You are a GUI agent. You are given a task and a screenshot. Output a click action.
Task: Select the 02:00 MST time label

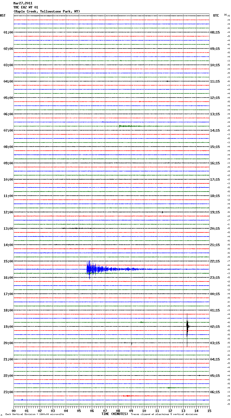tap(8, 49)
